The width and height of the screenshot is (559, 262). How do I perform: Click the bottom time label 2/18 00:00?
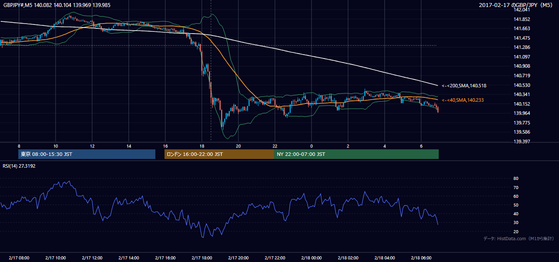pos(311,258)
